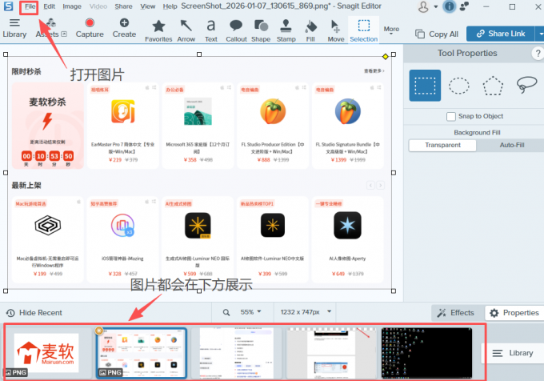Open the Properties panel
The width and height of the screenshot is (544, 381).
[x=514, y=313]
